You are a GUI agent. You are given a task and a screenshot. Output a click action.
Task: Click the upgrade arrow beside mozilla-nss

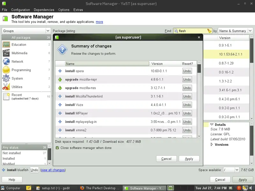[60, 88]
